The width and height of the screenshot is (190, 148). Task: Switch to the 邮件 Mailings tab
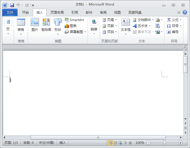[89, 13]
